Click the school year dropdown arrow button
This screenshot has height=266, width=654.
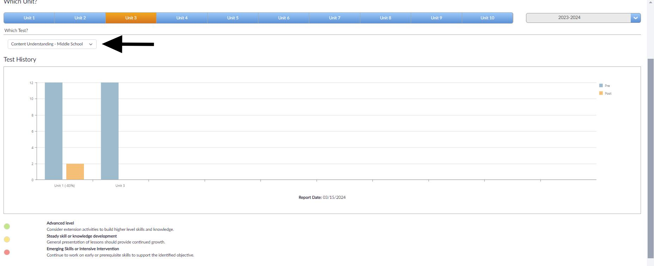636,18
